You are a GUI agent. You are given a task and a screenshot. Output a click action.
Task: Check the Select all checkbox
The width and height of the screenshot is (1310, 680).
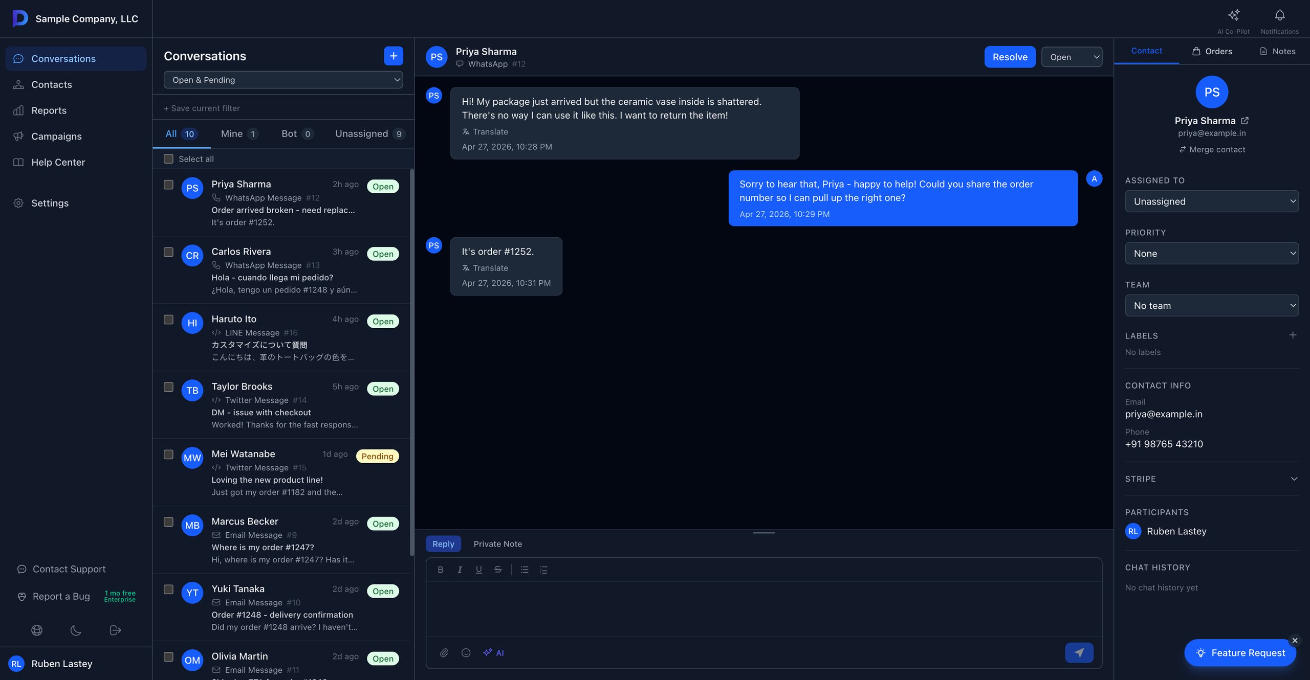click(168, 159)
